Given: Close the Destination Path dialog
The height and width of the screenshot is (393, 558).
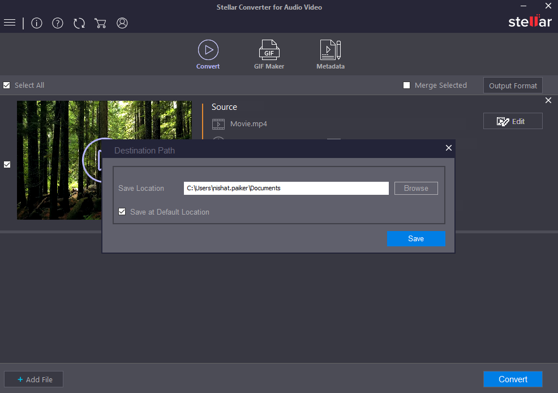Looking at the screenshot, I should click(449, 148).
